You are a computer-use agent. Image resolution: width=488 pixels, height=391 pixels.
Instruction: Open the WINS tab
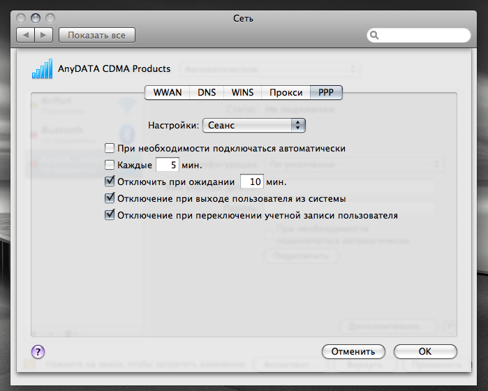pos(242,92)
